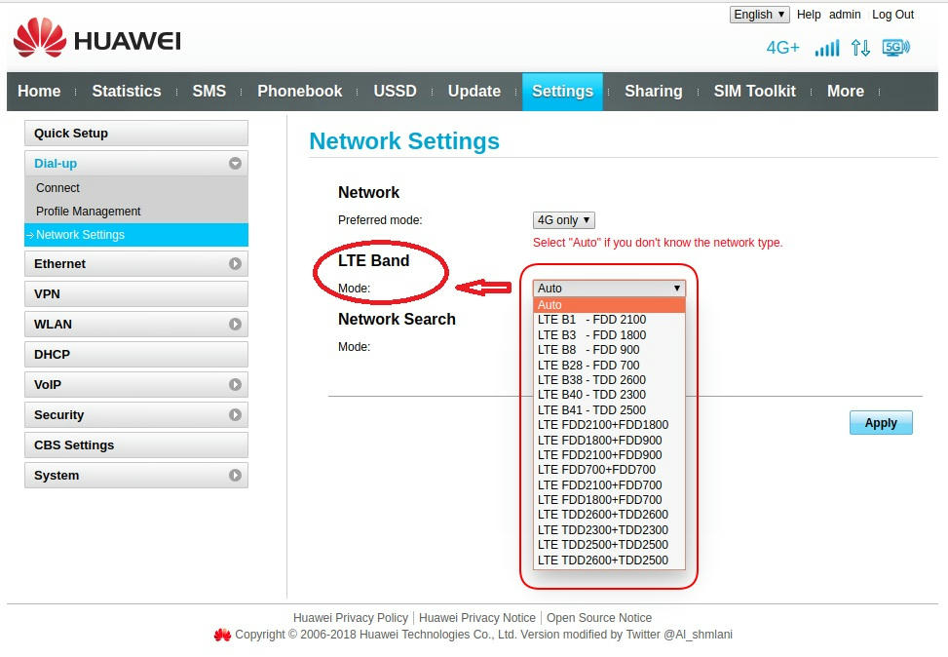Check the signal strength bars icon
This screenshot has height=657, width=948.
[826, 48]
